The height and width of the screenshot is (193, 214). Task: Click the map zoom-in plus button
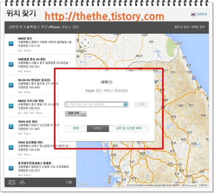pyautogui.click(x=85, y=55)
